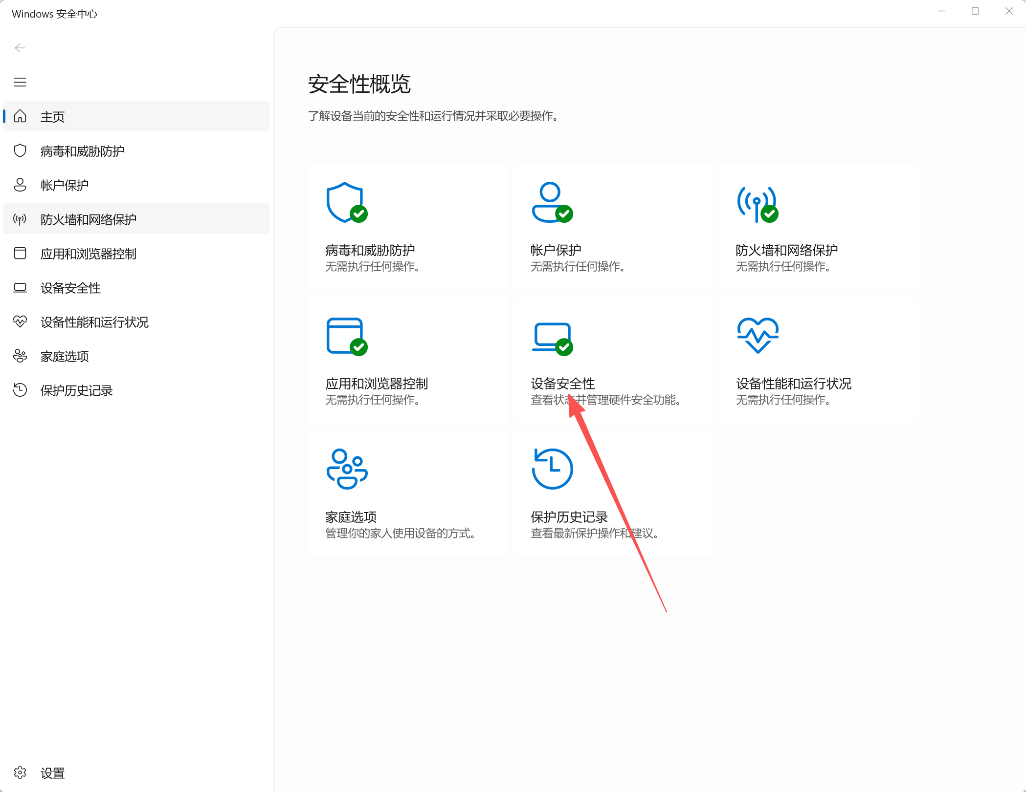Select 主页 in the navigation pane
The height and width of the screenshot is (792, 1026).
tap(136, 116)
